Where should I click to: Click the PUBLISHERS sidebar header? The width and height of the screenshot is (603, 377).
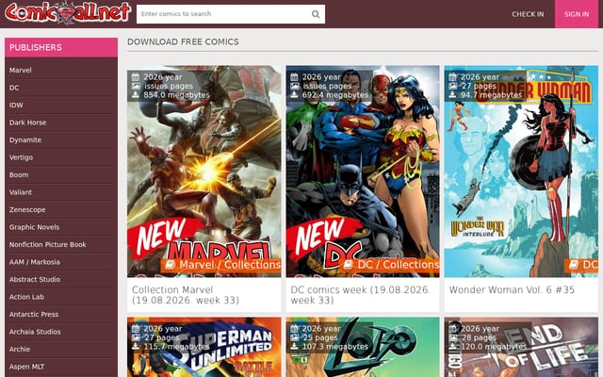coord(61,48)
